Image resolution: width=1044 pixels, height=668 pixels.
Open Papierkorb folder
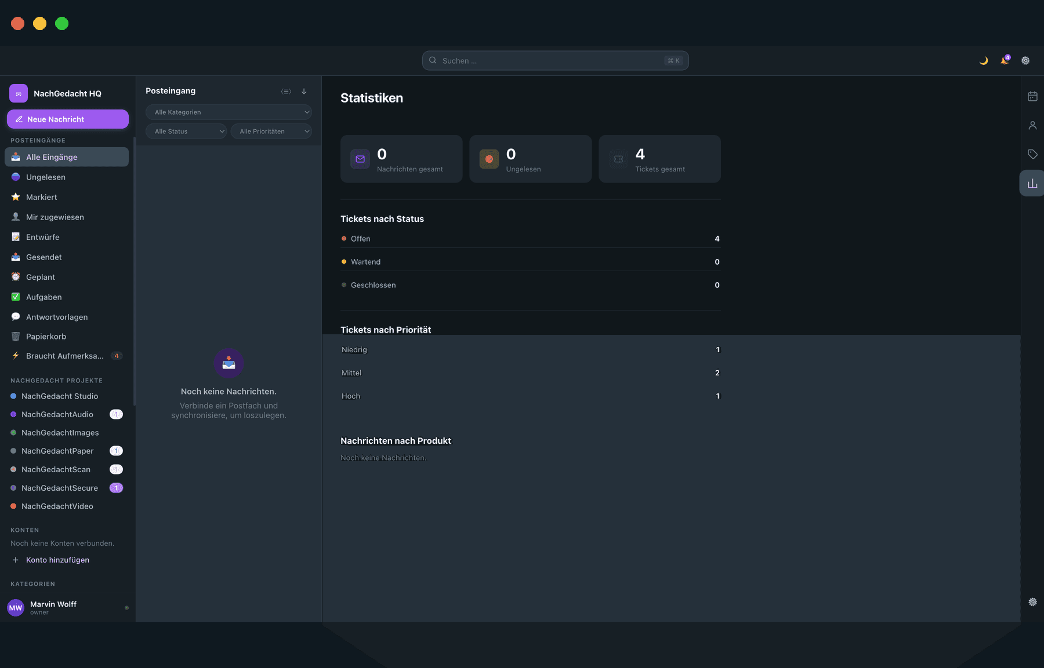tap(67, 337)
